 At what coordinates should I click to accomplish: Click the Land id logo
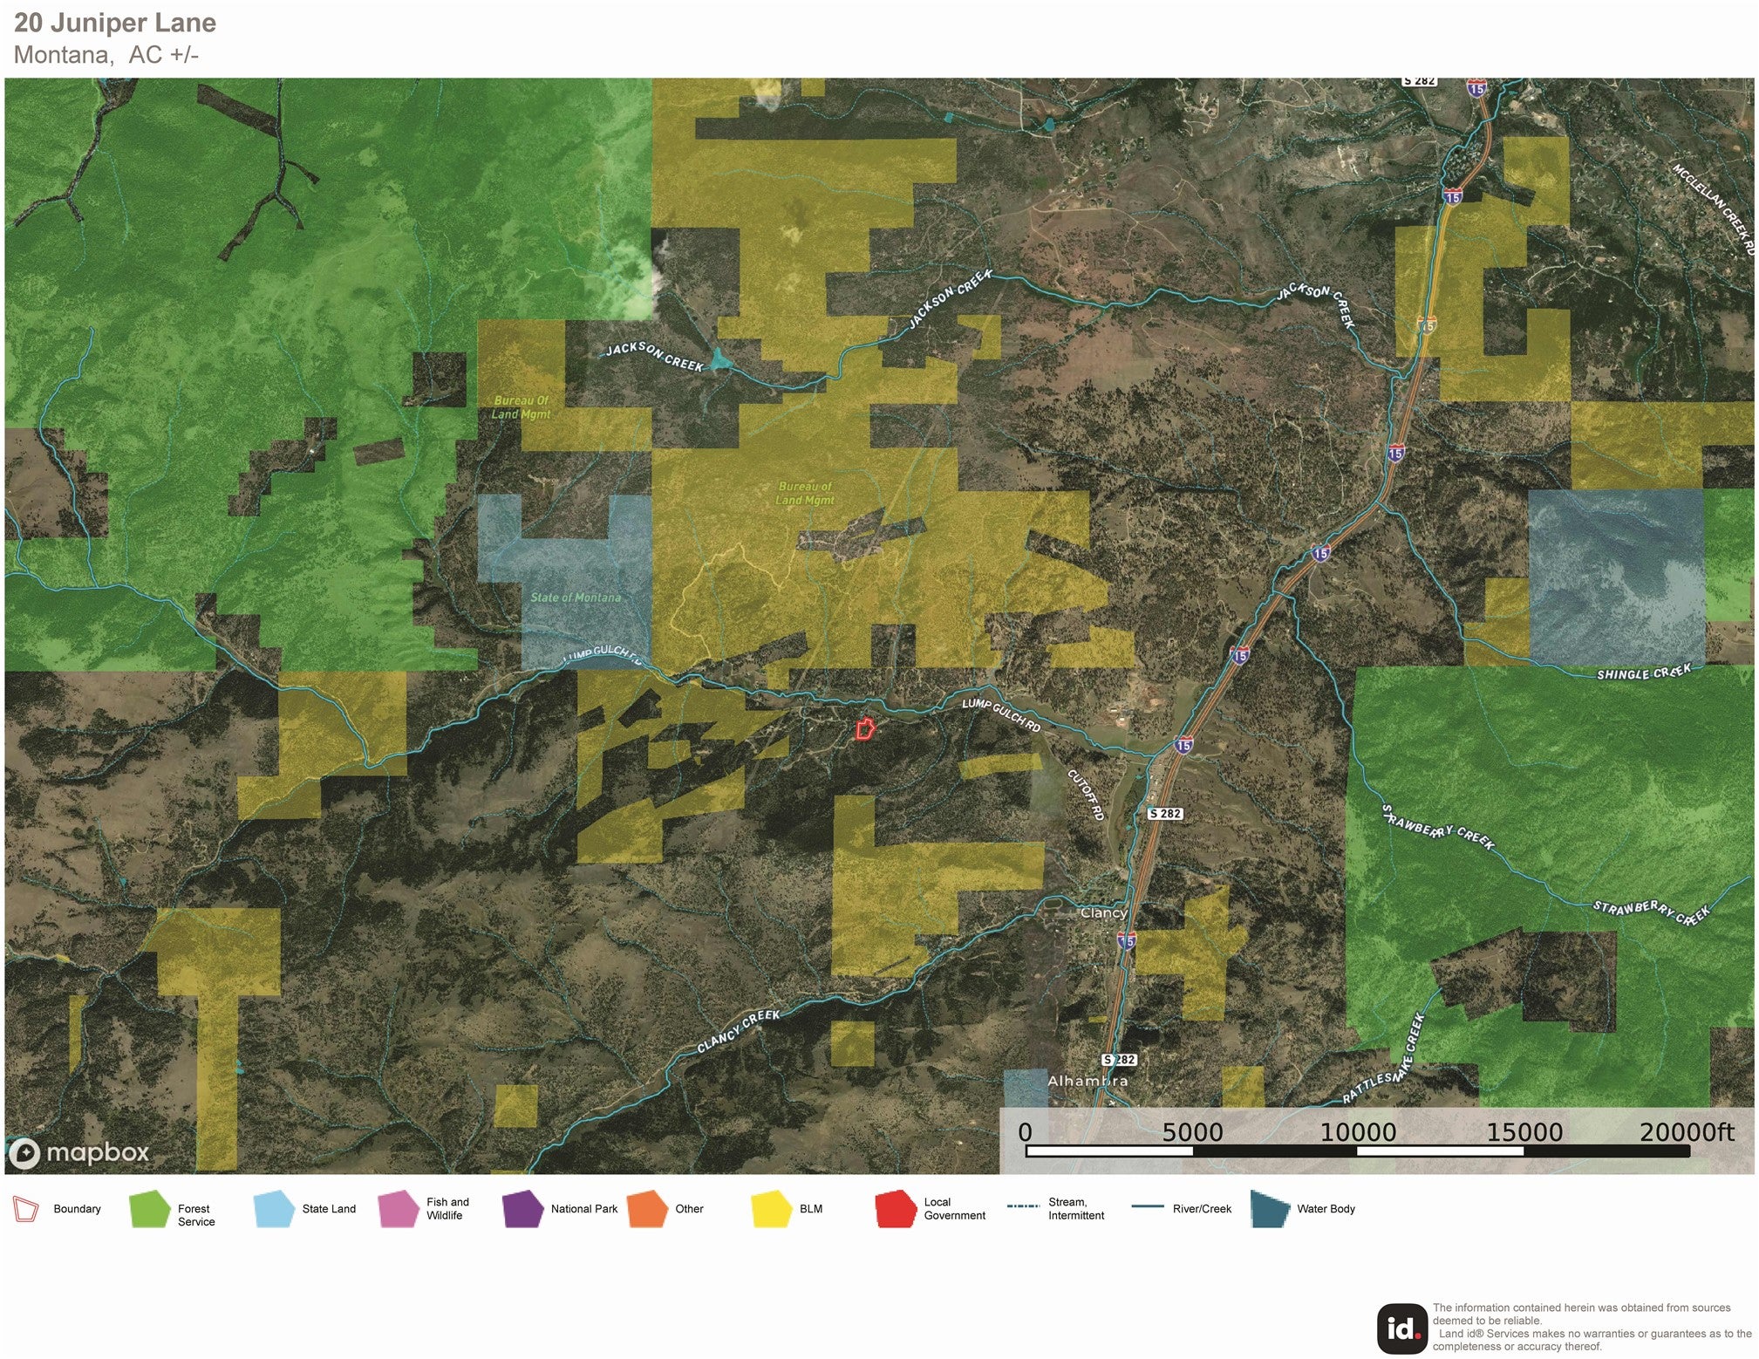1402,1328
